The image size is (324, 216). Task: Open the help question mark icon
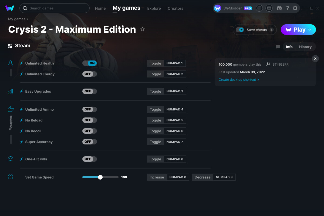[287, 8]
